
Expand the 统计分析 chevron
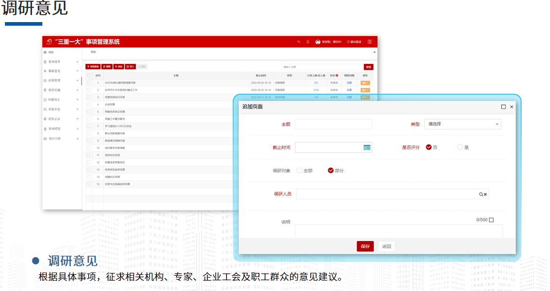point(77,139)
